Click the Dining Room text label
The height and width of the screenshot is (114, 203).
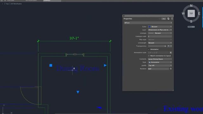[x=78, y=68]
